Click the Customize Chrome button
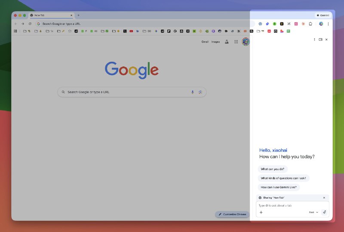This screenshot has height=232, width=344. coord(232,214)
